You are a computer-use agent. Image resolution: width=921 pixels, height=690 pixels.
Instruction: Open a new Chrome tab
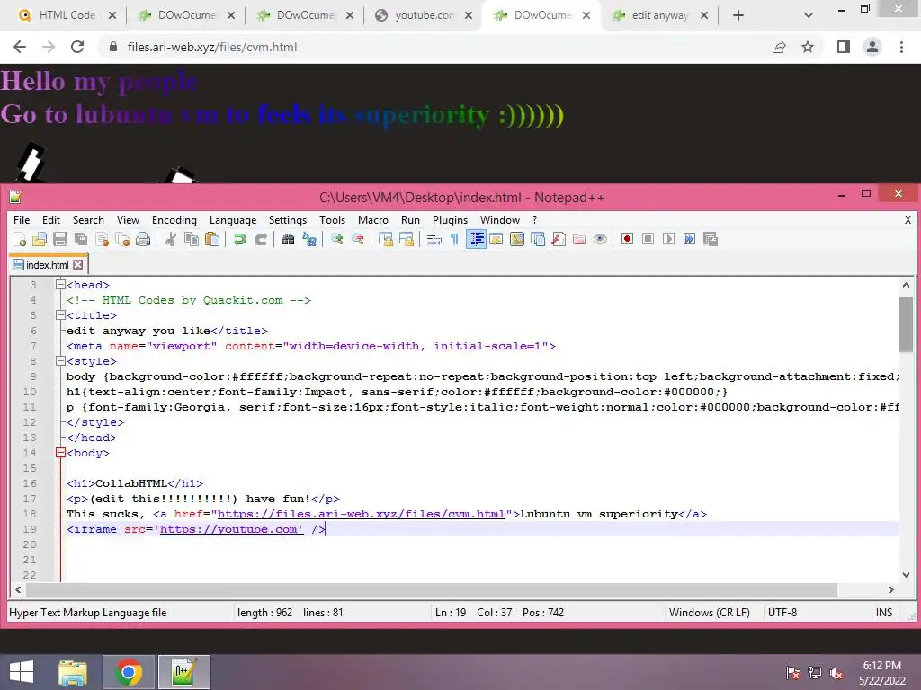(738, 15)
